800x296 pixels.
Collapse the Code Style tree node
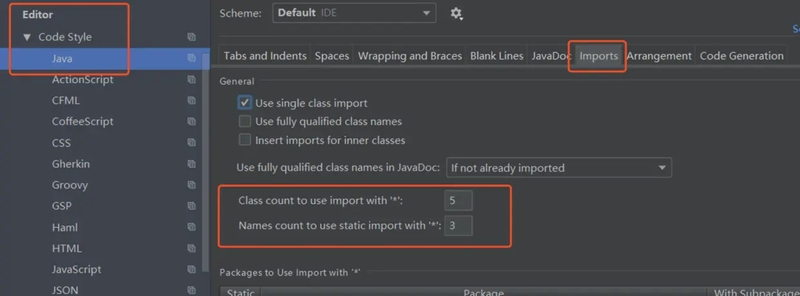pyautogui.click(x=27, y=37)
